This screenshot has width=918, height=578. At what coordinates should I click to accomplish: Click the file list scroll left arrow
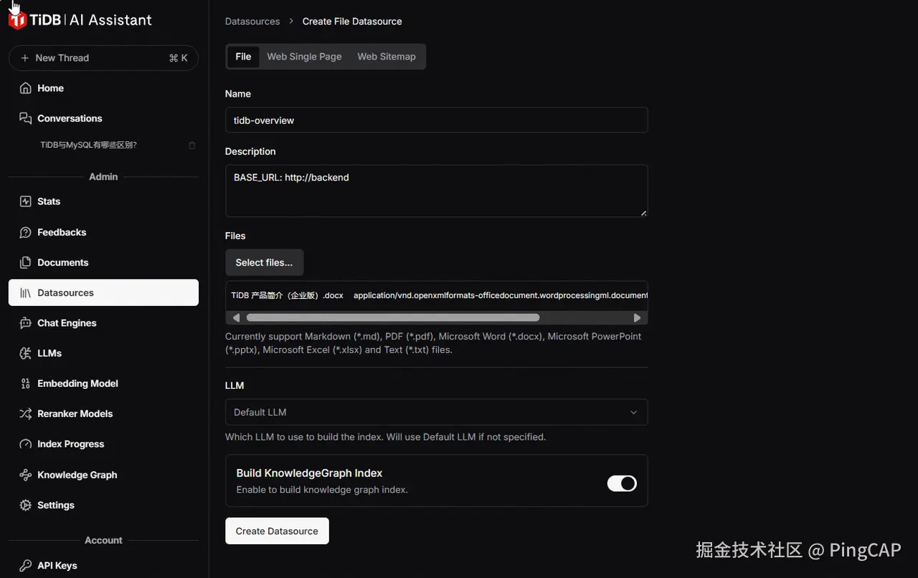pyautogui.click(x=236, y=317)
